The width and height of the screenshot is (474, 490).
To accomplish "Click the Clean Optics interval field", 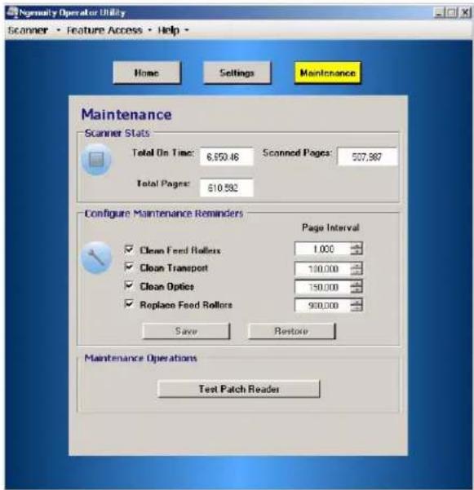I will click(323, 287).
